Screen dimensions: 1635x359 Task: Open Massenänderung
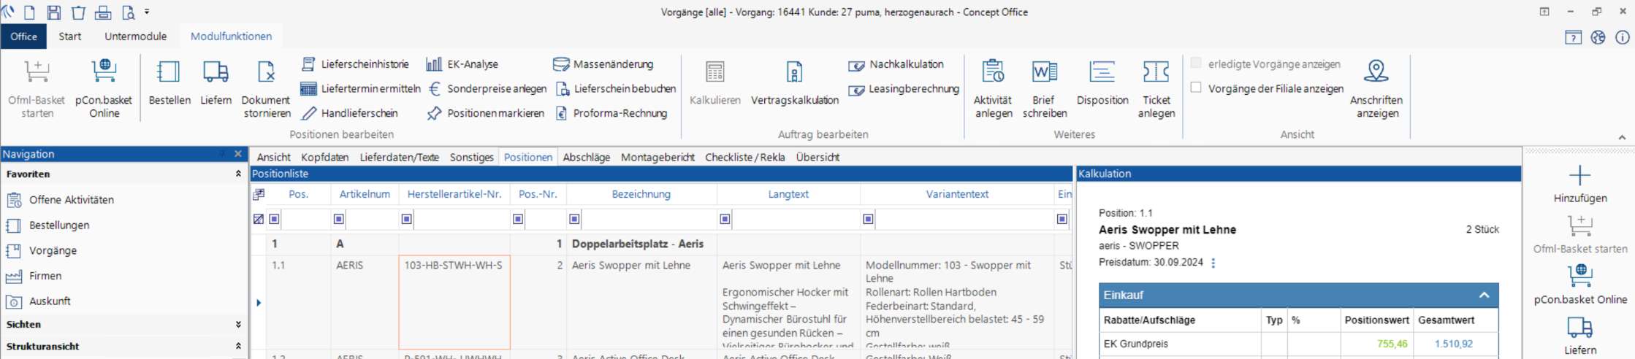pos(603,64)
